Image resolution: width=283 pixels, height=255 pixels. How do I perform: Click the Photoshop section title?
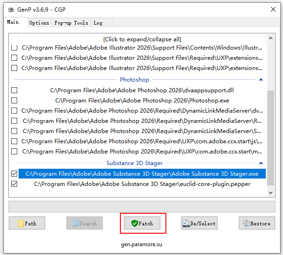pos(134,80)
